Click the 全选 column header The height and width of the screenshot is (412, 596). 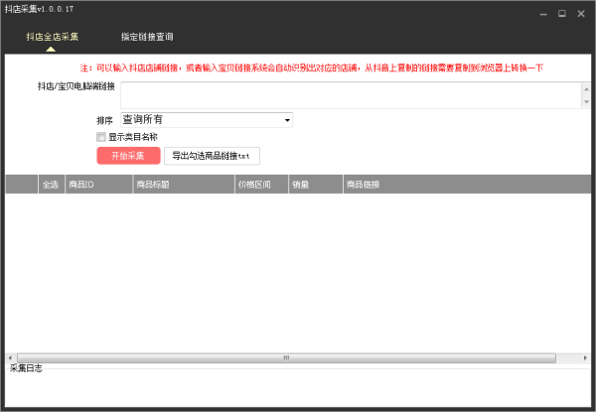pyautogui.click(x=50, y=184)
